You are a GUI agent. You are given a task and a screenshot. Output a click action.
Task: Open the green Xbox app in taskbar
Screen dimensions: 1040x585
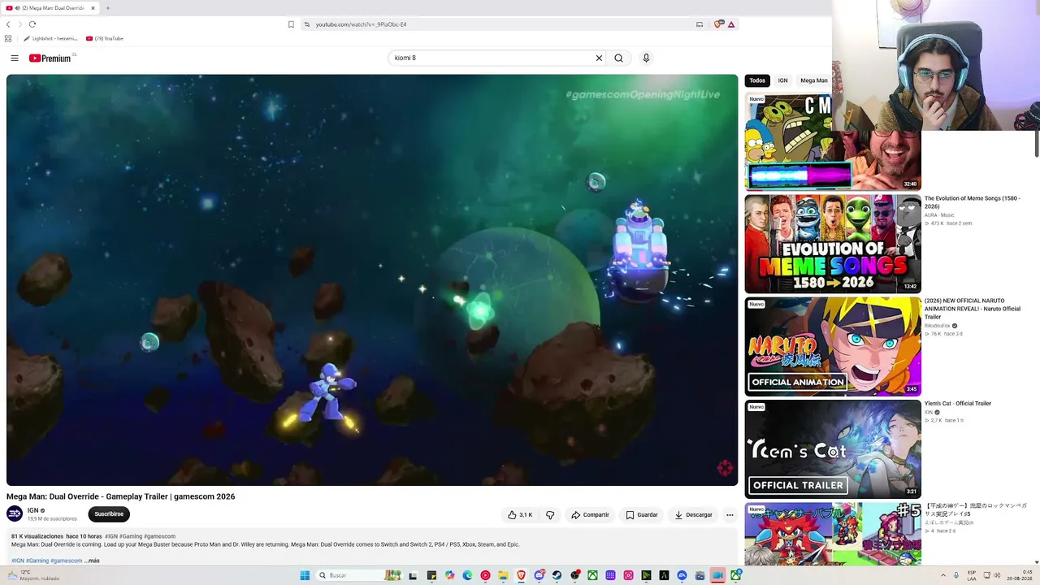point(592,575)
